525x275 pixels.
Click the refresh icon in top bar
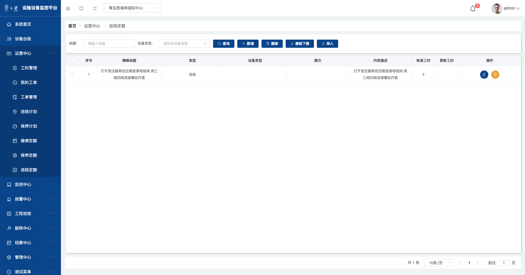[81, 8]
